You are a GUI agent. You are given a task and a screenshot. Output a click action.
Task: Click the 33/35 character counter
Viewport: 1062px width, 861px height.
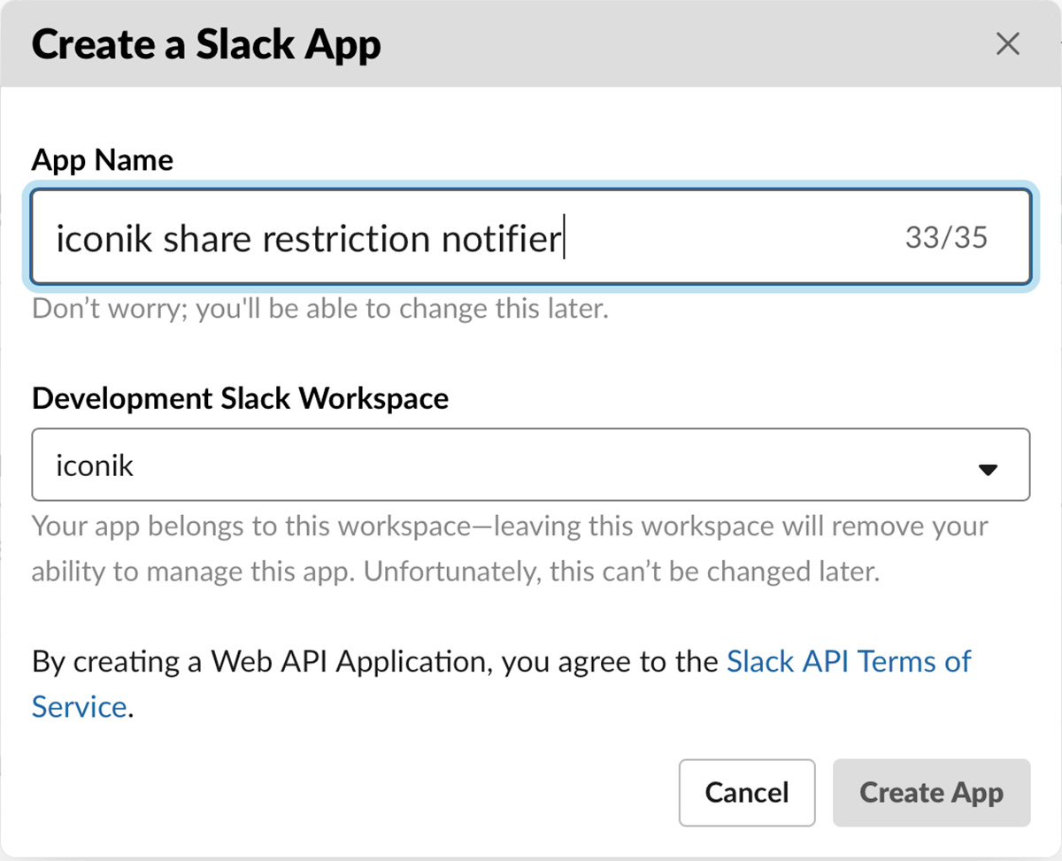click(946, 237)
